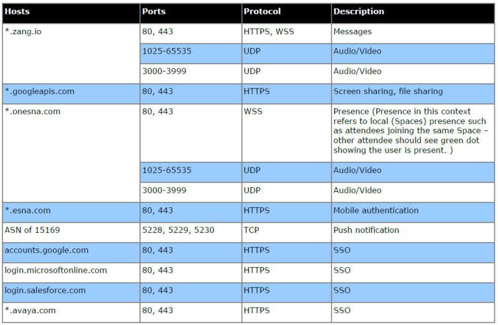The width and height of the screenshot is (498, 325).
Task: Click the "Messages" description cell
Action: point(413,34)
